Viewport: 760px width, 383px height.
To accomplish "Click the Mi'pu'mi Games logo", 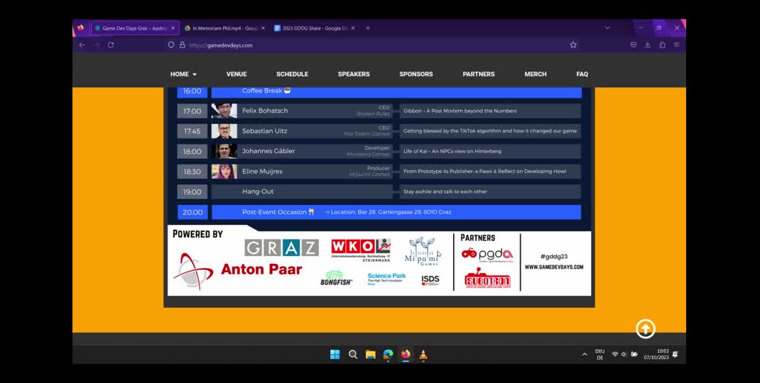I will (422, 251).
